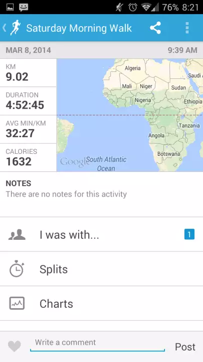Open the three-dot overflow menu
This screenshot has width=203, height=362.
pos(187,28)
